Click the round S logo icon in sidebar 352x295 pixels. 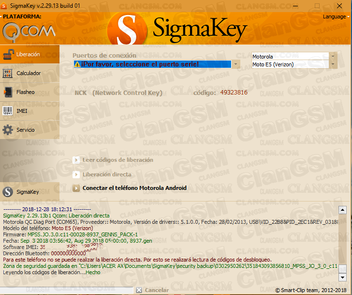[8, 192]
